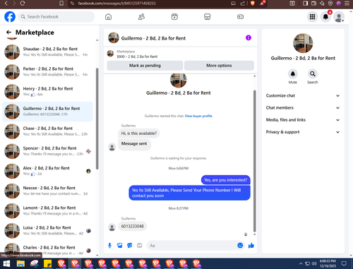Screen dimensions: 353x269
Task: Open Chase conversation
Action: coord(48,131)
